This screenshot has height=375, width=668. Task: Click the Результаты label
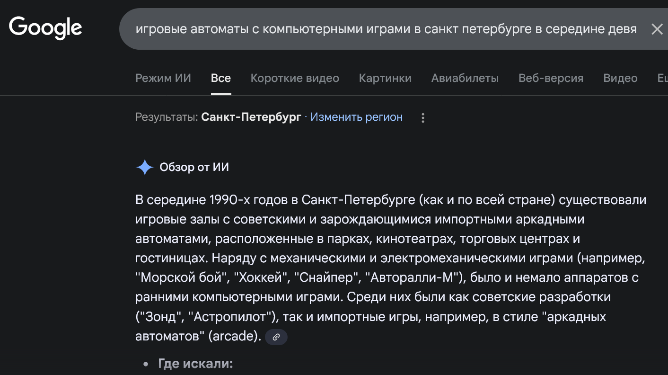pyautogui.click(x=166, y=117)
